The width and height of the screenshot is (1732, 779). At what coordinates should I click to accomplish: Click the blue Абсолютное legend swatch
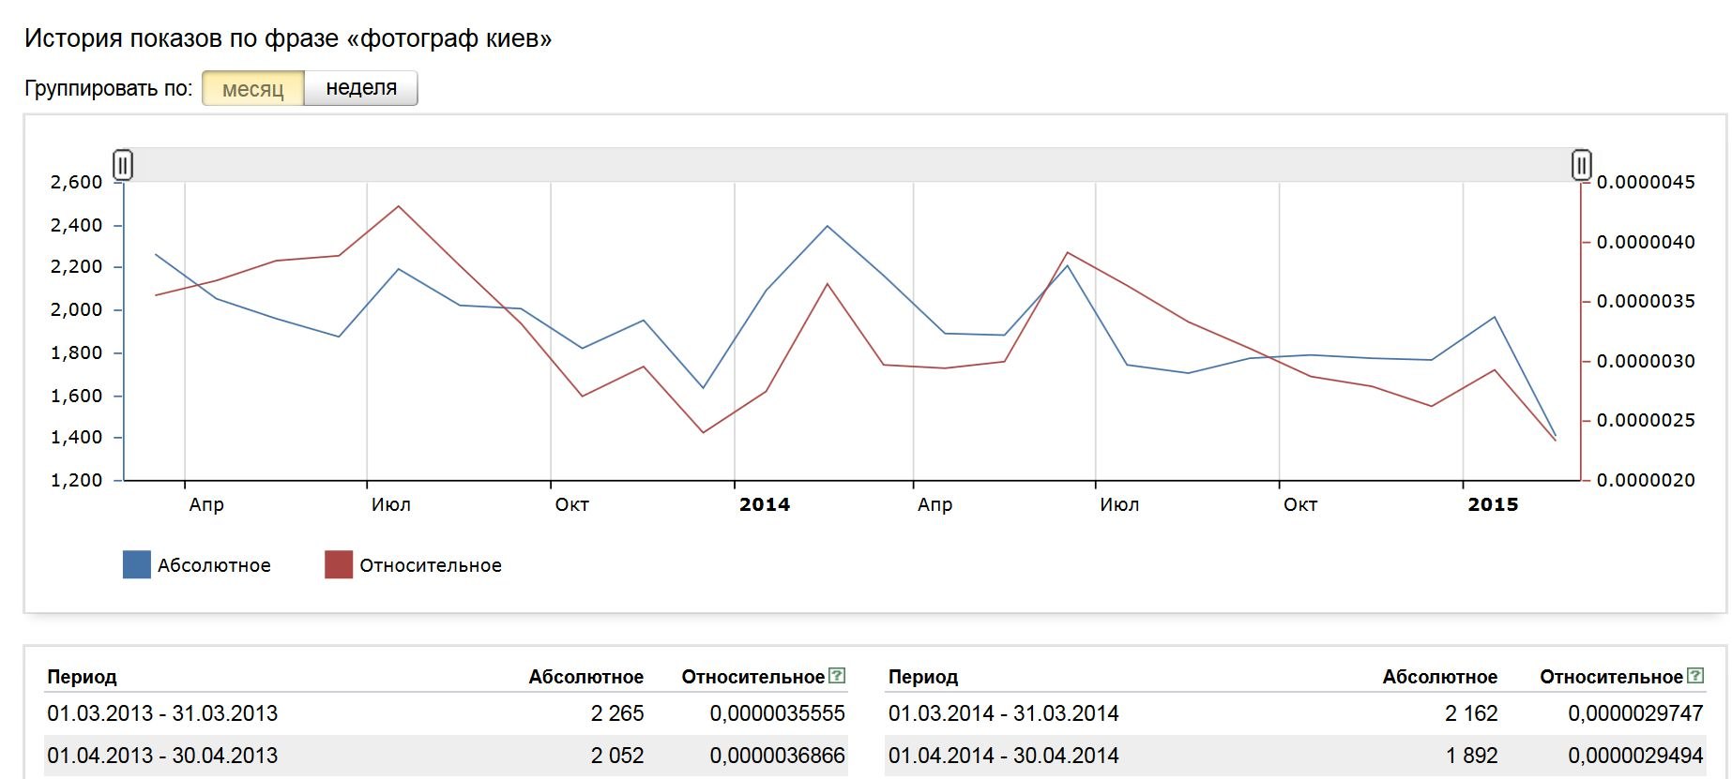137,564
